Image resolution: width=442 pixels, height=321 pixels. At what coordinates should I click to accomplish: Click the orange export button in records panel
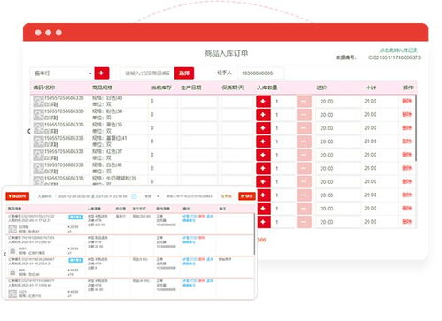point(247,196)
